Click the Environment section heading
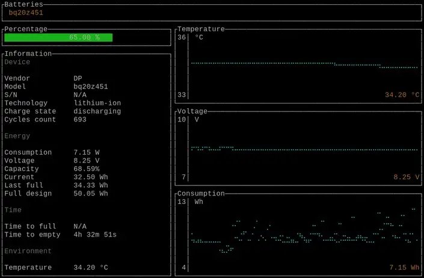The width and height of the screenshot is (424, 278). [x=28, y=251]
